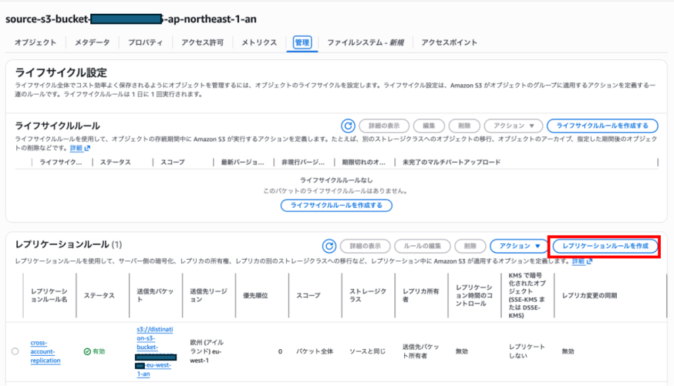This screenshot has width=674, height=386.
Task: Click replication ステータス column header
Action: [99, 295]
